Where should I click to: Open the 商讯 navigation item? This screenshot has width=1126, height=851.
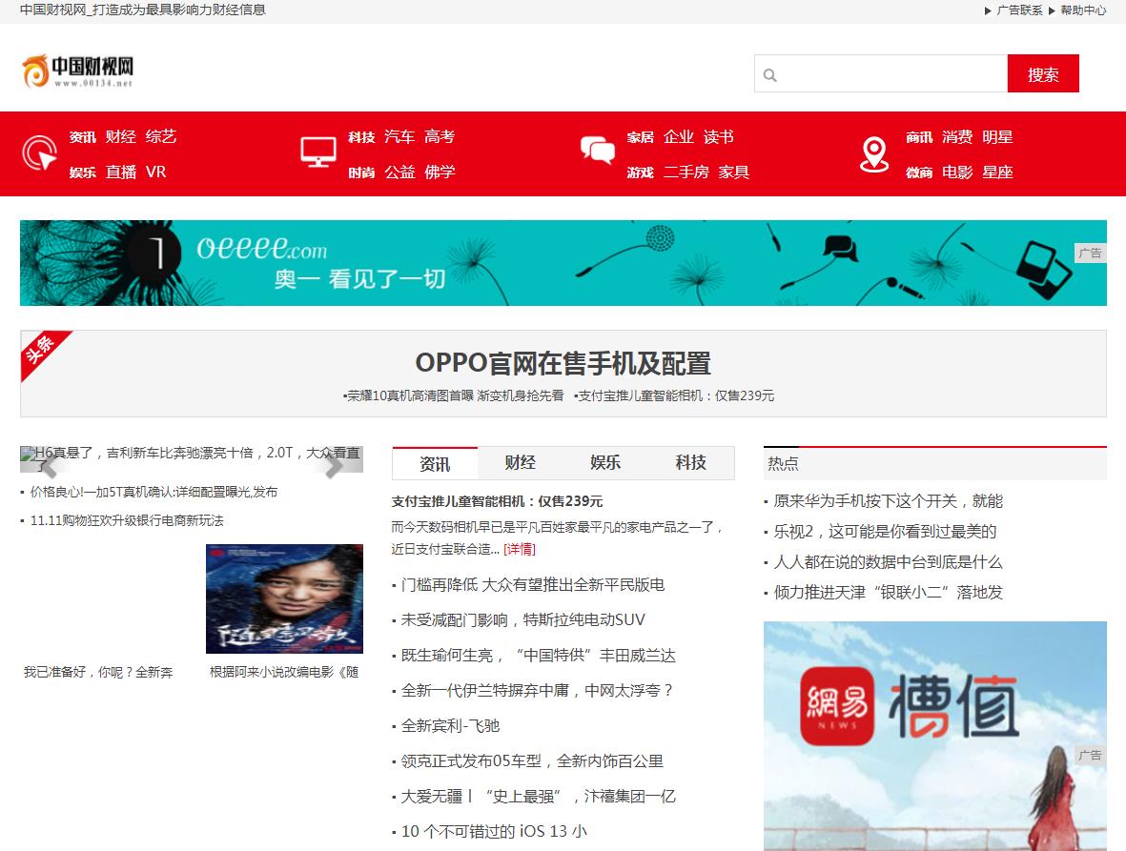(919, 137)
